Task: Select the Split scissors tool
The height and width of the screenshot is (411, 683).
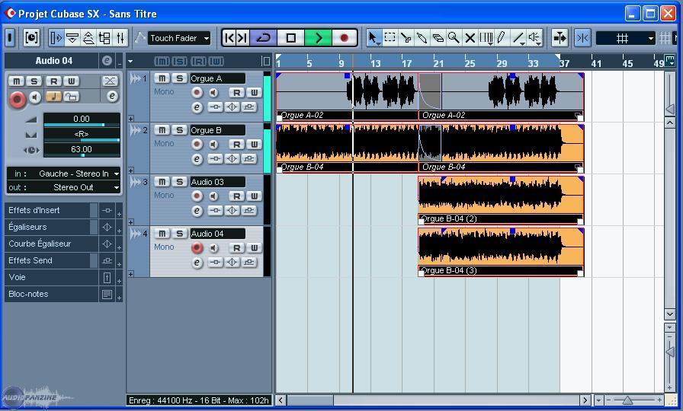Action: coord(406,38)
